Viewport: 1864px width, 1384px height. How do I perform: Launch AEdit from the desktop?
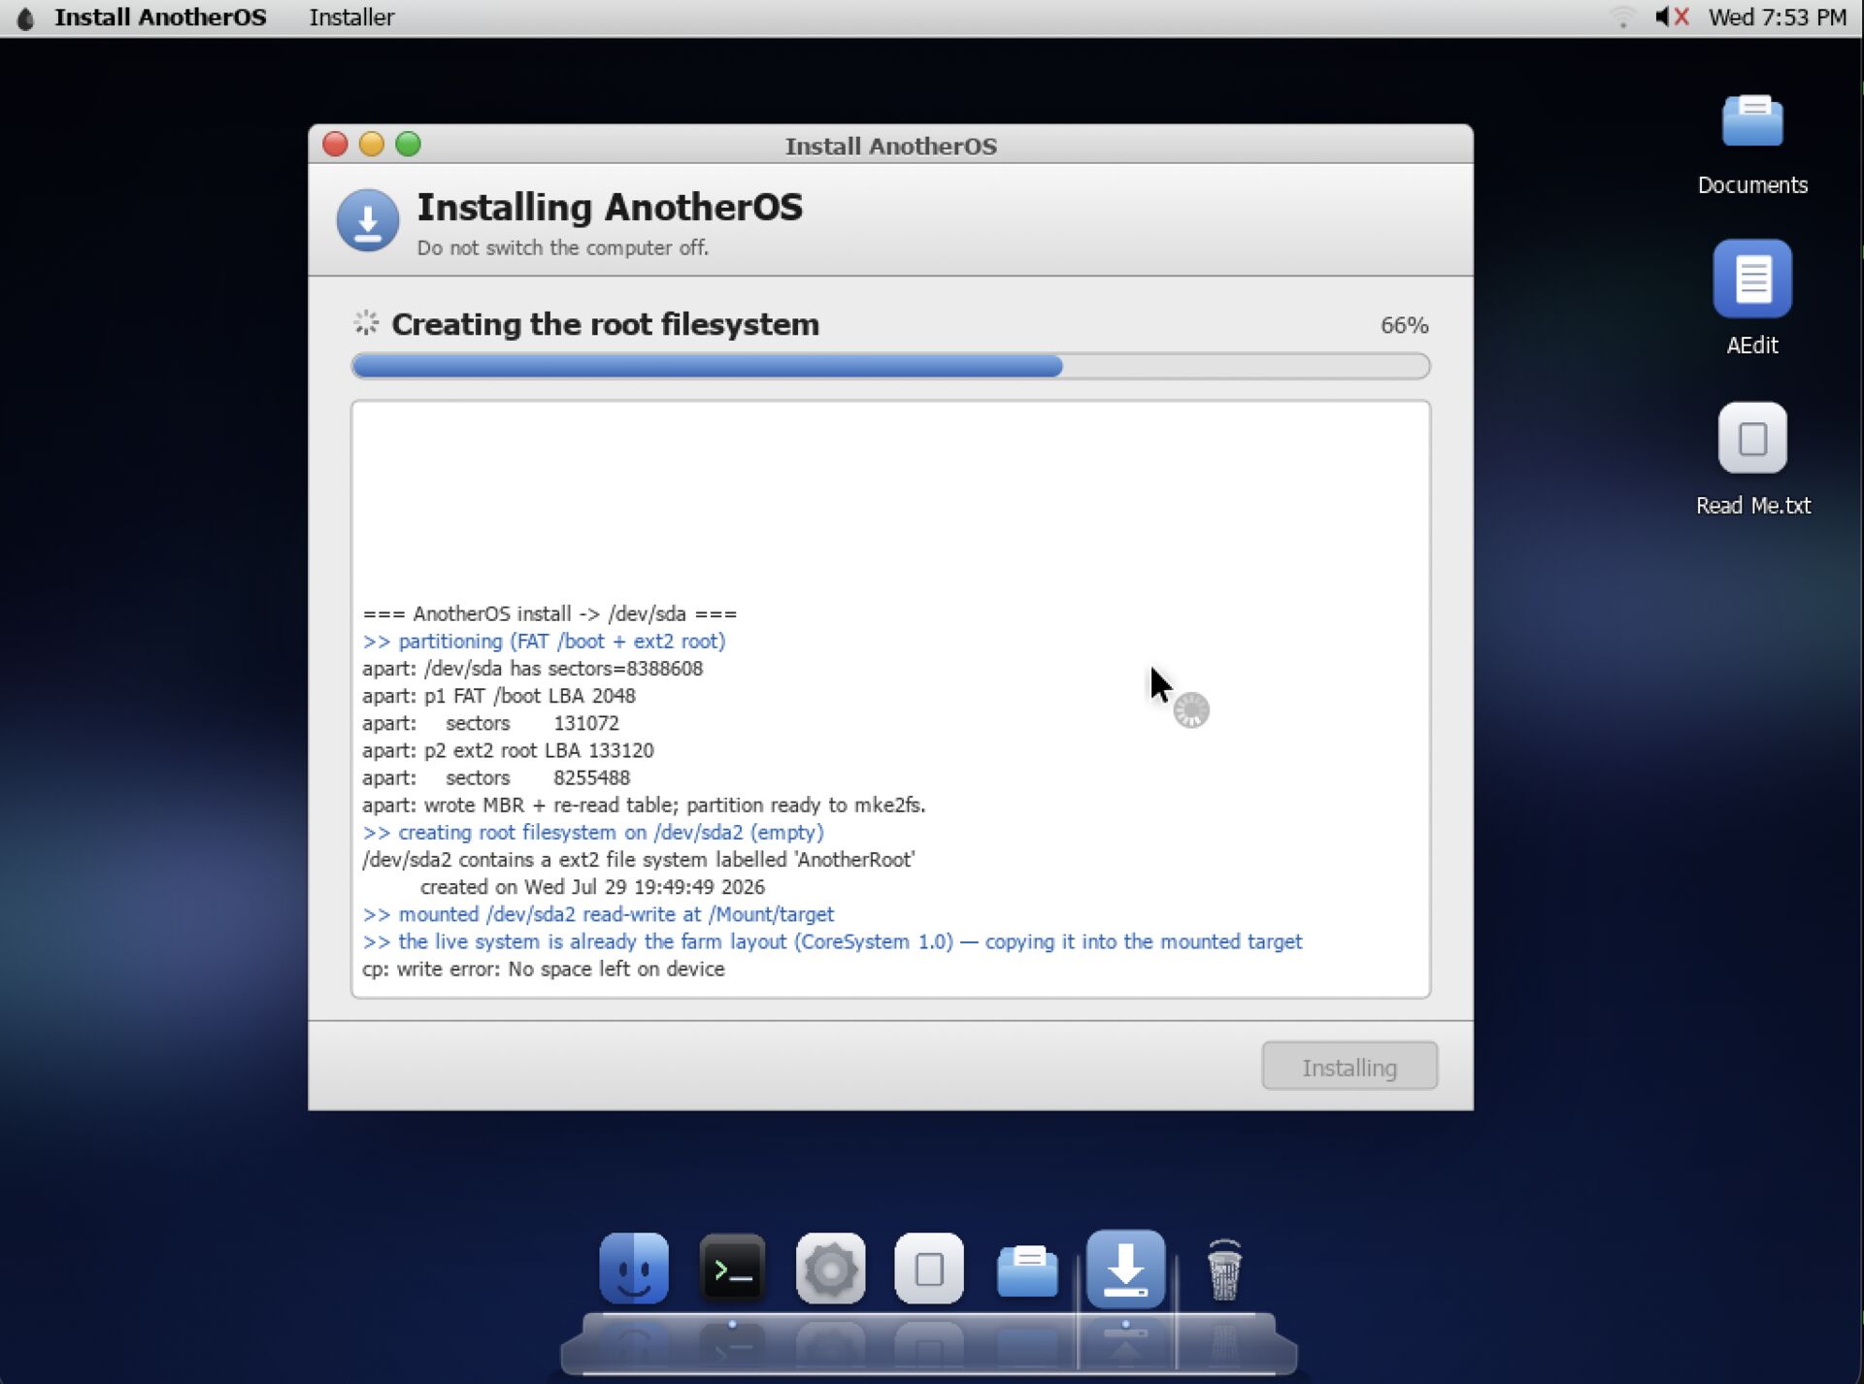(x=1751, y=298)
